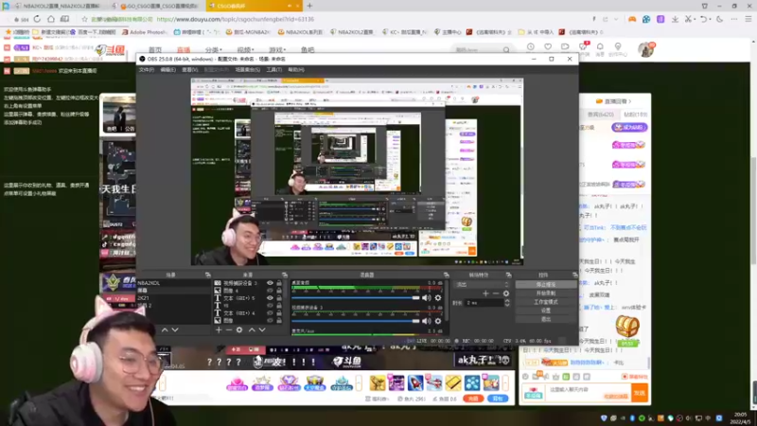Click 开始录制 button in OBS controls
The height and width of the screenshot is (426, 757).
[546, 293]
